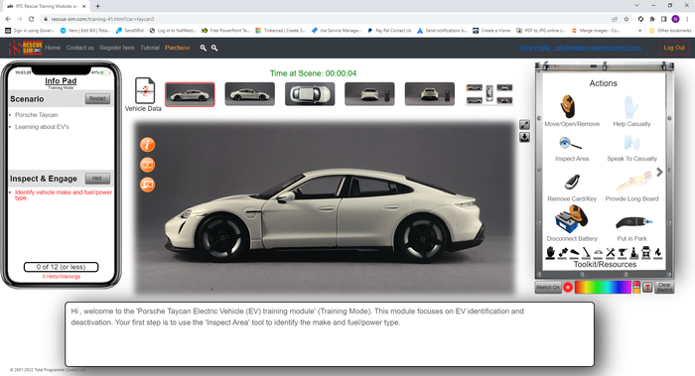
Task: Select the Disconnect Battery action
Action: (571, 219)
